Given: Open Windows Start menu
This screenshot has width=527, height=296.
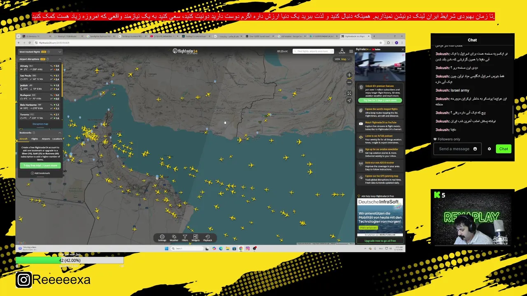Looking at the screenshot, I should point(166,248).
